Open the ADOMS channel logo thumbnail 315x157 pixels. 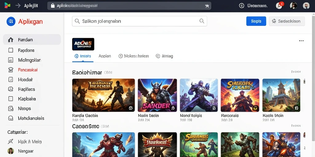(83, 44)
